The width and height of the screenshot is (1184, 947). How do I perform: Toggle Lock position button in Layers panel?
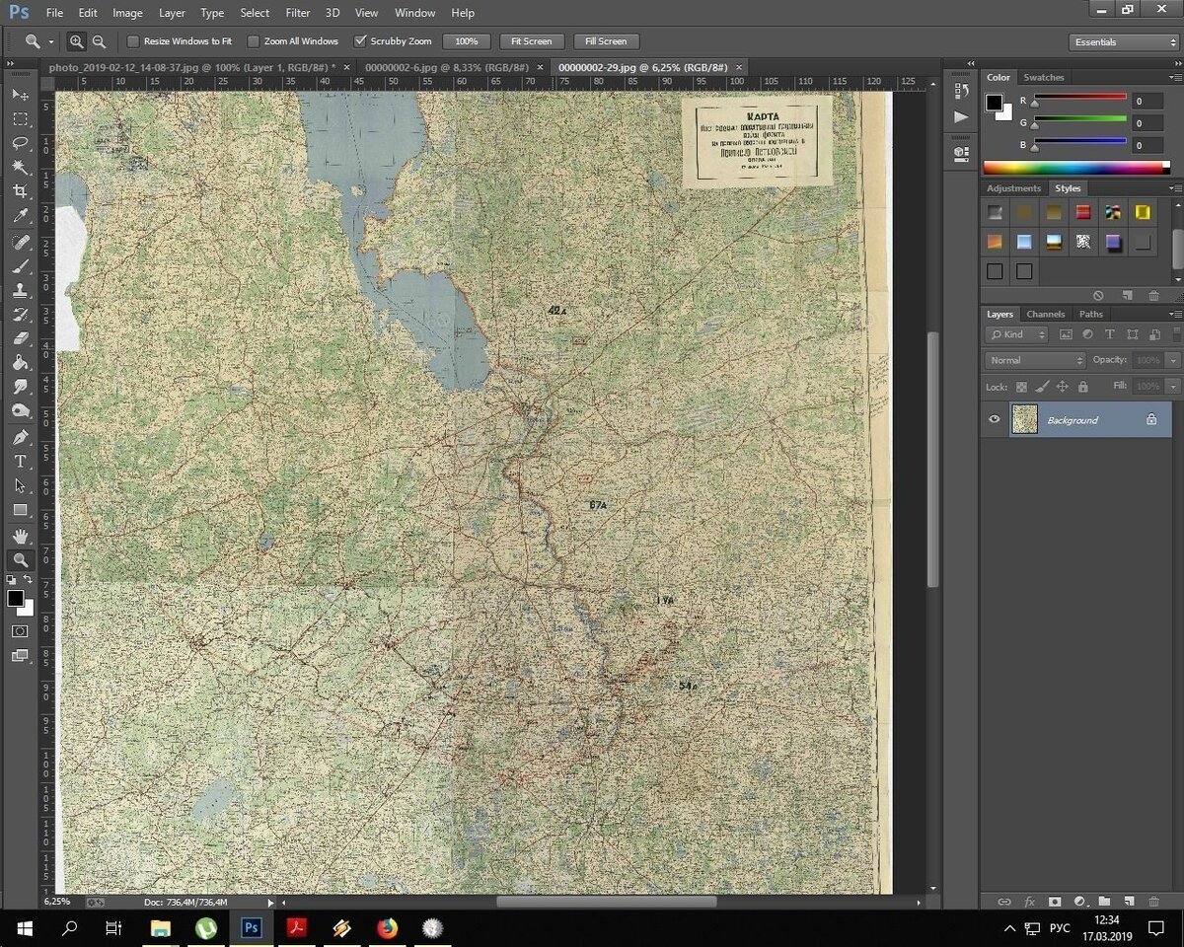(x=1062, y=388)
